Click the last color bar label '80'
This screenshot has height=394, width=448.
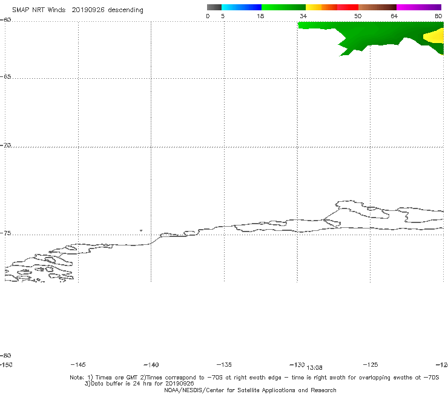tap(438, 16)
